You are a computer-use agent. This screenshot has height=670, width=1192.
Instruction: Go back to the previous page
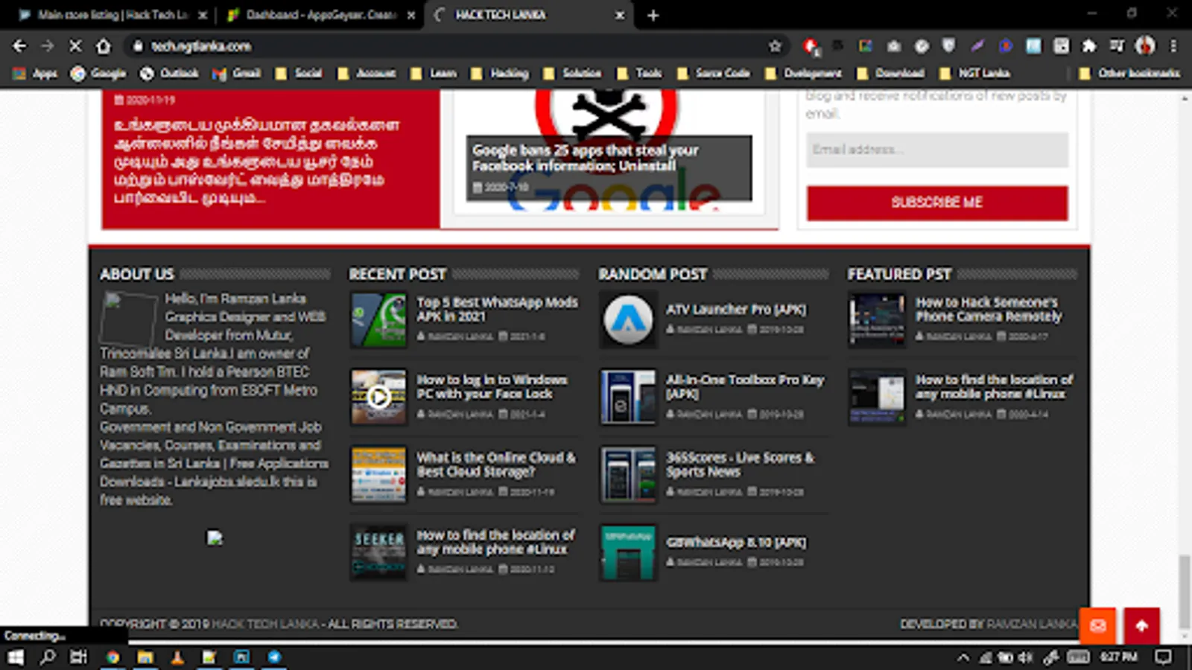[19, 46]
